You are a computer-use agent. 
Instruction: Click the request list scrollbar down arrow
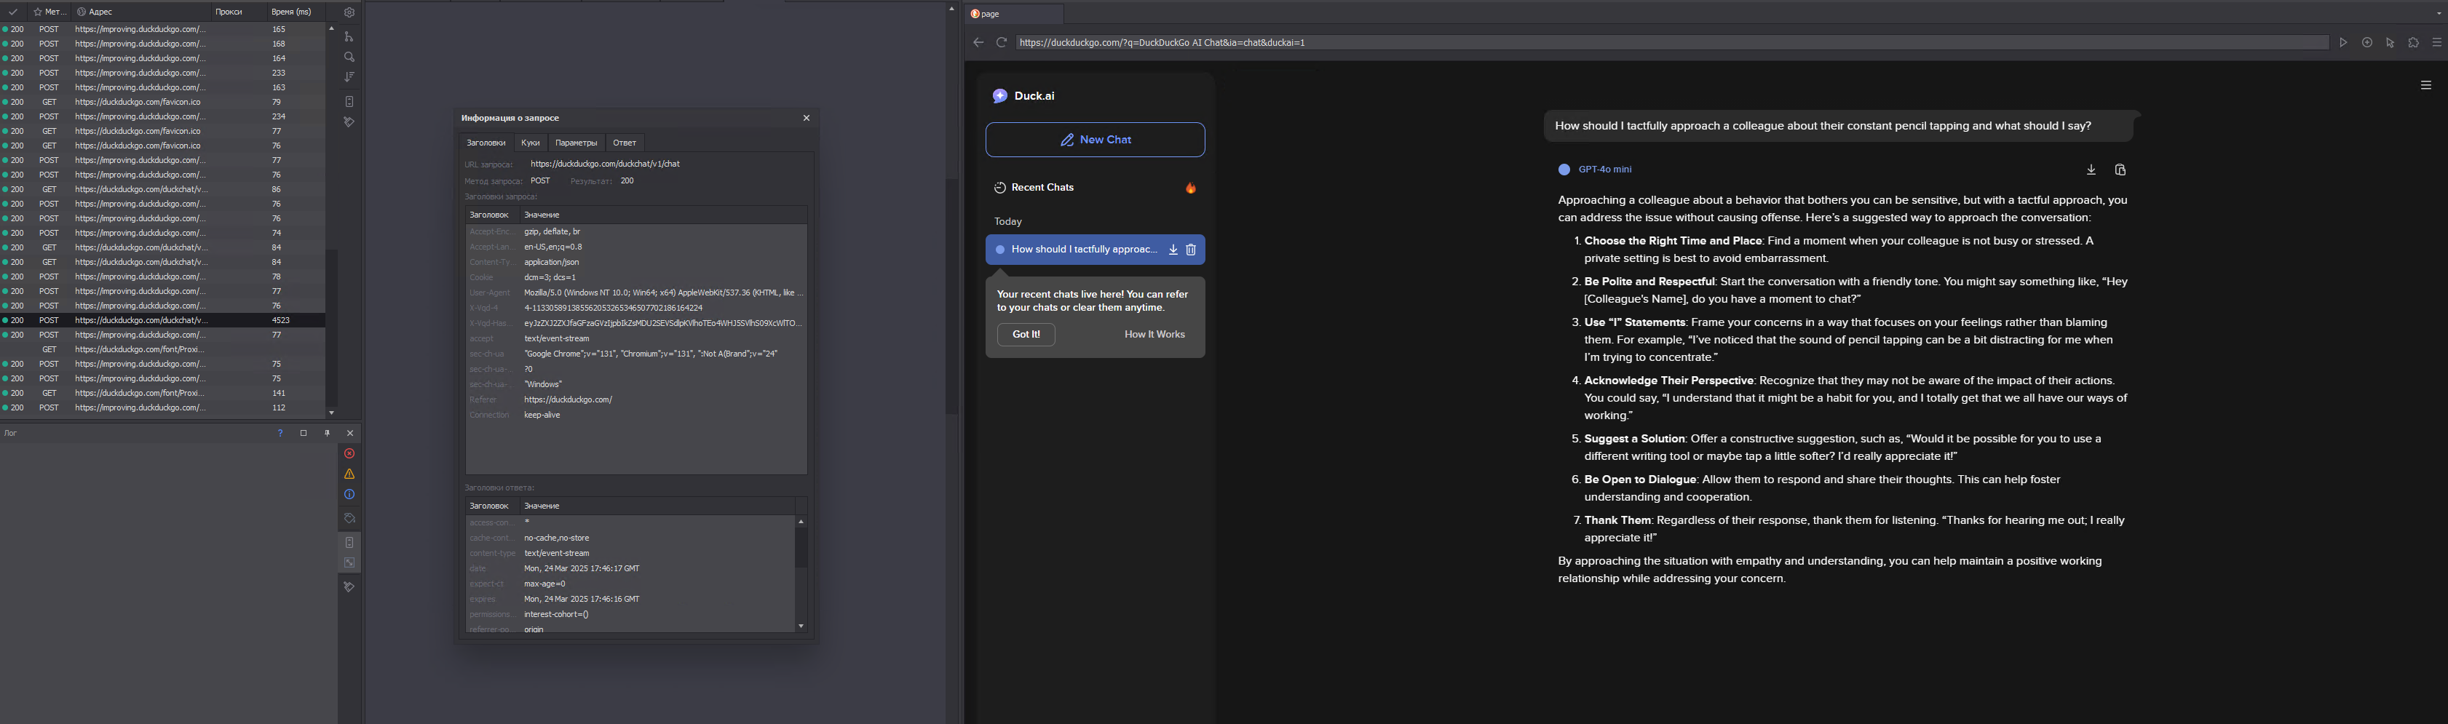pyautogui.click(x=330, y=413)
